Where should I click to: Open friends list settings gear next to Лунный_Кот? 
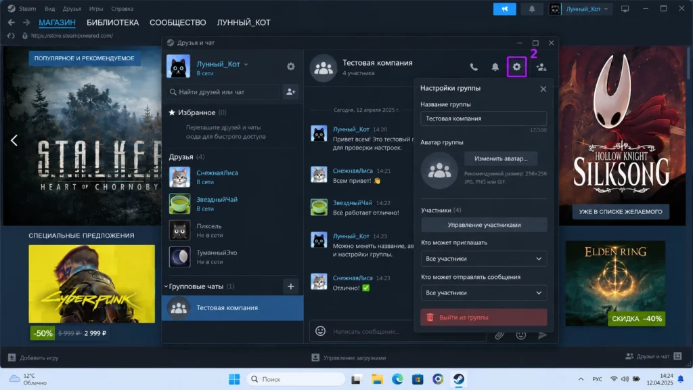(291, 66)
